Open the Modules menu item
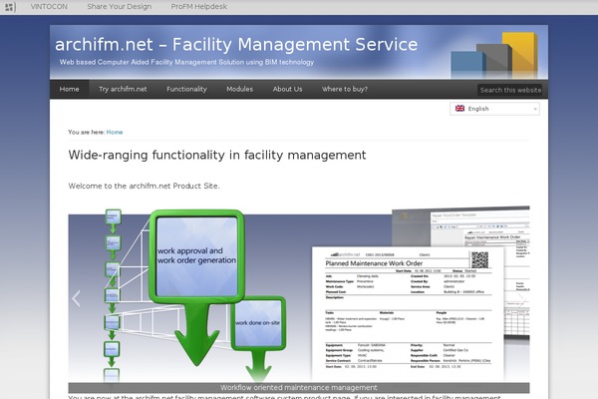Viewport: 598px width, 399px height. [239, 89]
